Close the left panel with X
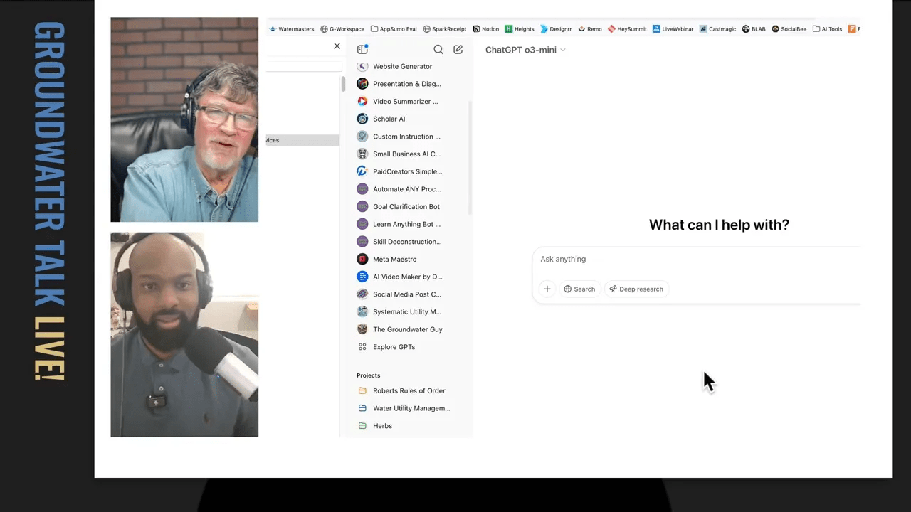This screenshot has width=911, height=512. click(x=337, y=46)
